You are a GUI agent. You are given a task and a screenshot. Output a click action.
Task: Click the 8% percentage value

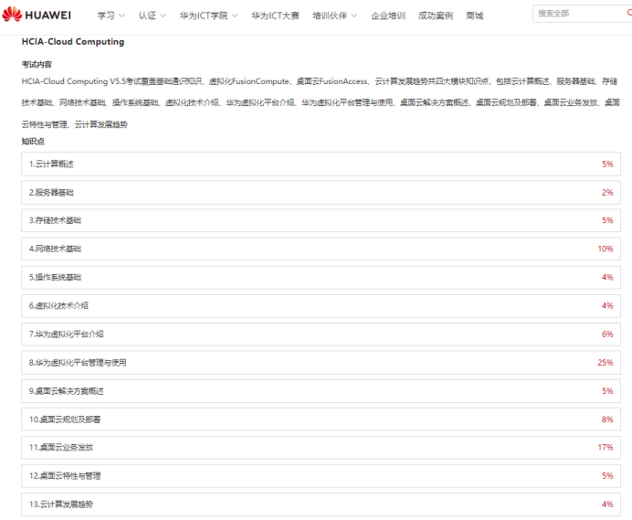tap(607, 419)
